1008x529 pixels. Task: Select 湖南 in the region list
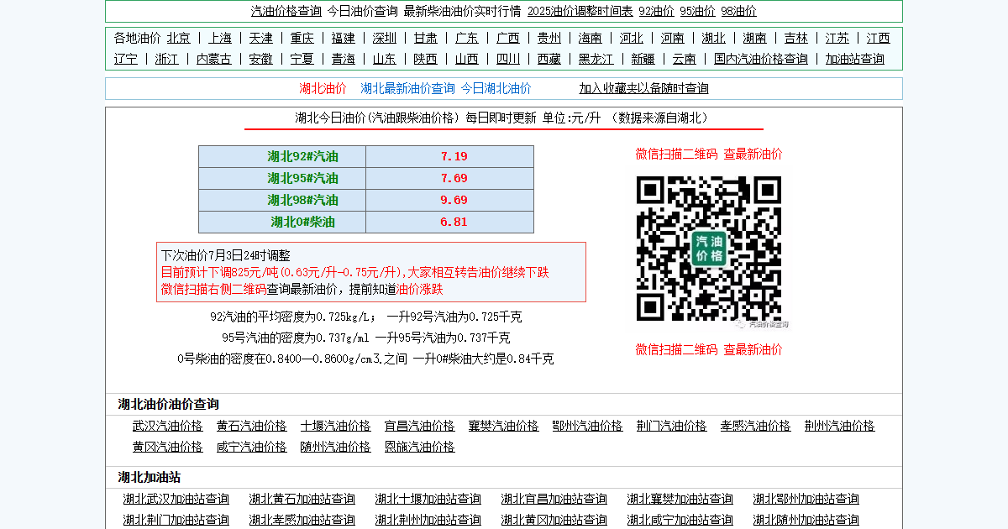(755, 38)
